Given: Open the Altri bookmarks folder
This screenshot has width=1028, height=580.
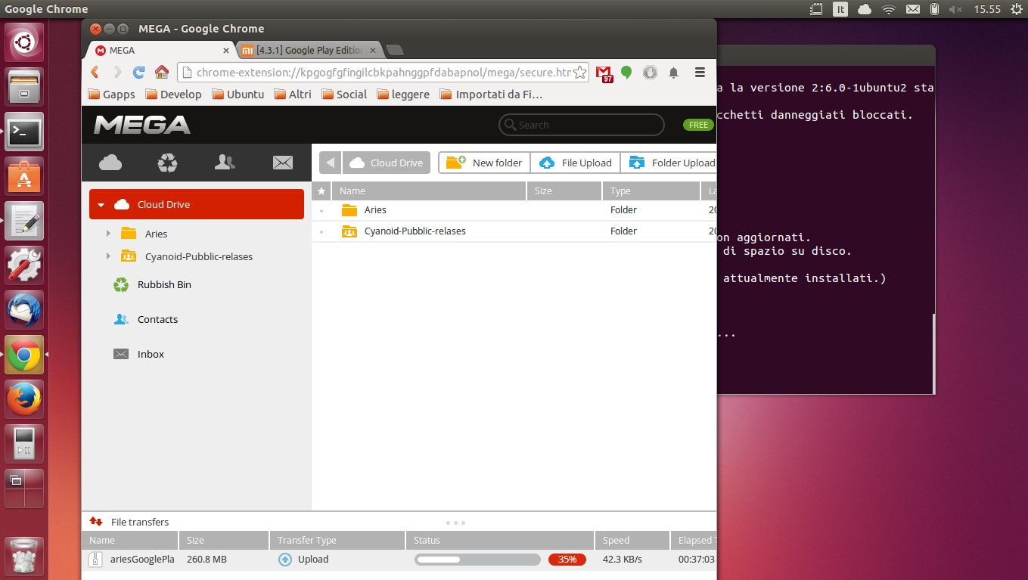Looking at the screenshot, I should click(293, 95).
